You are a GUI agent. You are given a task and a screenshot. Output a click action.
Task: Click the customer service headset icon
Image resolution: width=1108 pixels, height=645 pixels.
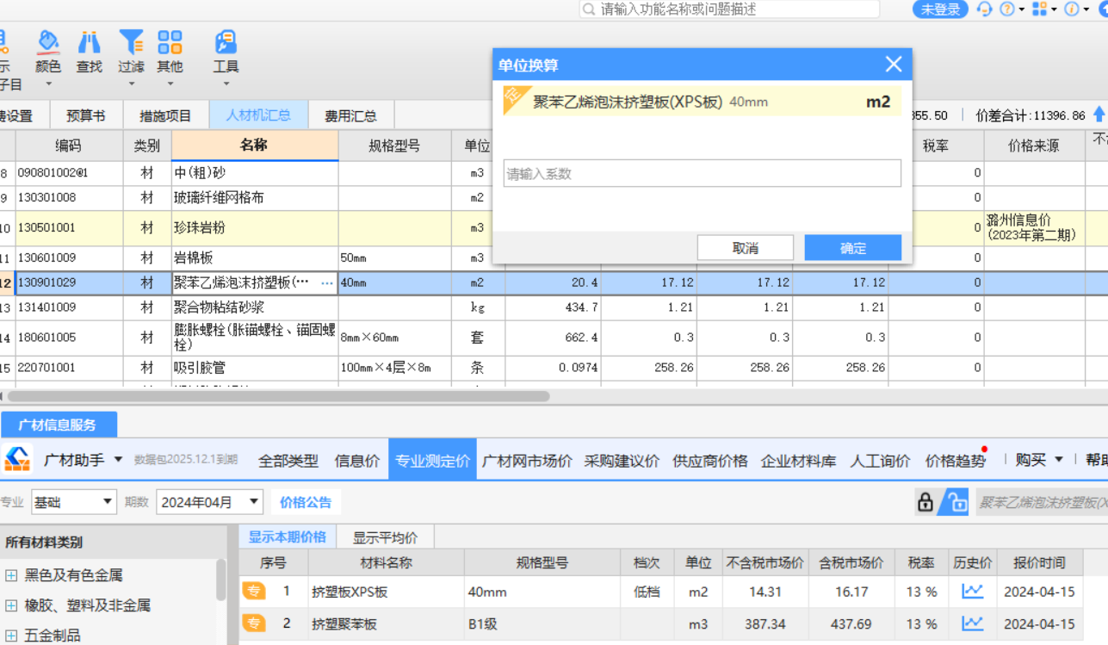984,9
